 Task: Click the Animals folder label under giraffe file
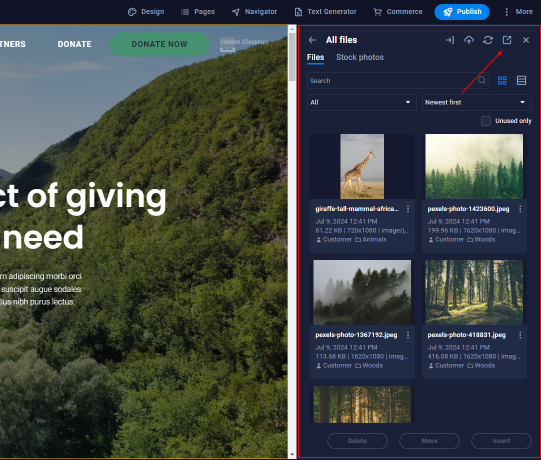(x=371, y=239)
